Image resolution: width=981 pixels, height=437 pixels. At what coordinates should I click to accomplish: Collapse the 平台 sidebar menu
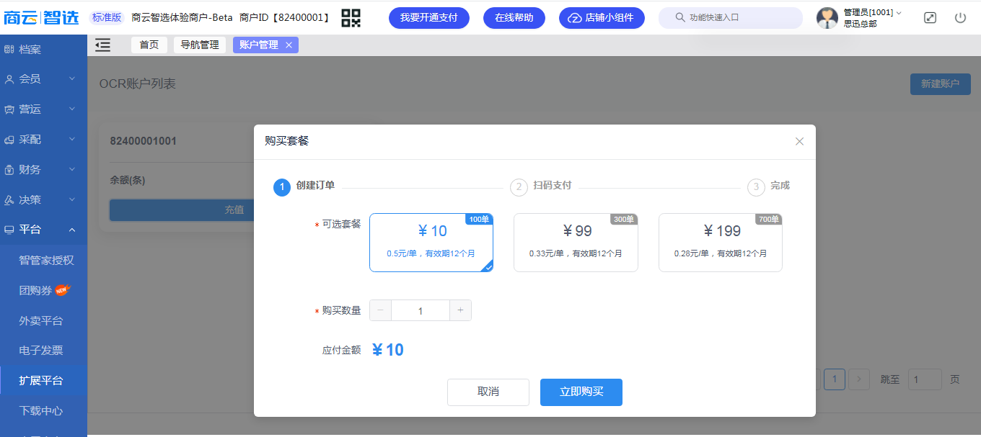(x=43, y=230)
